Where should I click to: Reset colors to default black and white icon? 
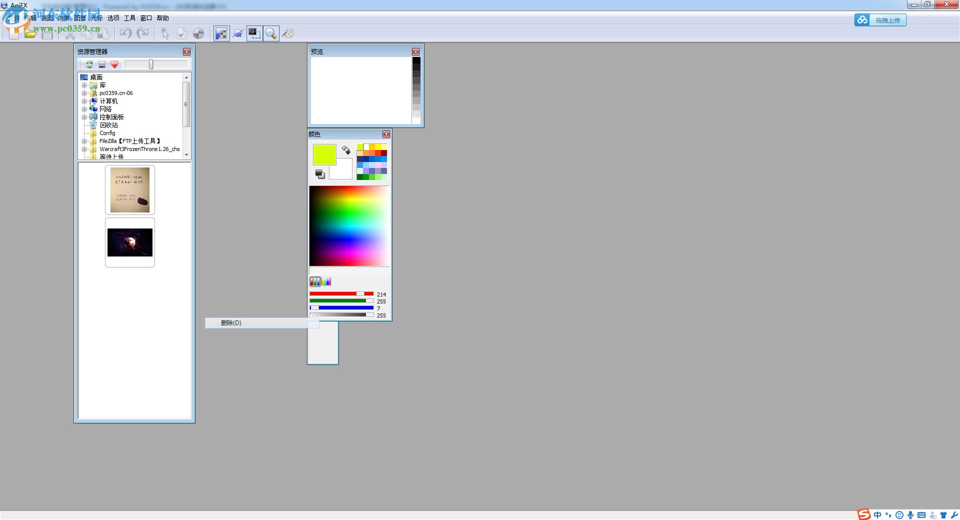[320, 173]
